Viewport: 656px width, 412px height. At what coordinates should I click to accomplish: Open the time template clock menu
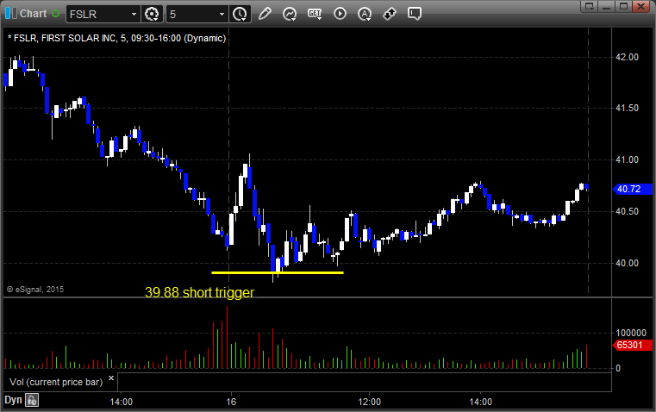click(x=241, y=14)
